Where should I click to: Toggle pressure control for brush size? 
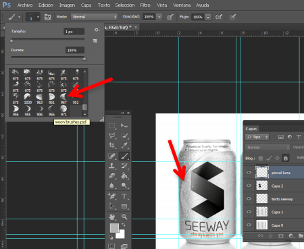click(232, 17)
